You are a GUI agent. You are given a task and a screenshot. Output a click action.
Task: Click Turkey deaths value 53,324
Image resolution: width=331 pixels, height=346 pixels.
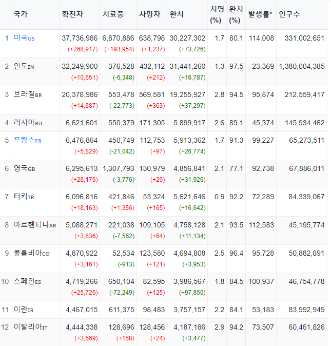click(154, 197)
